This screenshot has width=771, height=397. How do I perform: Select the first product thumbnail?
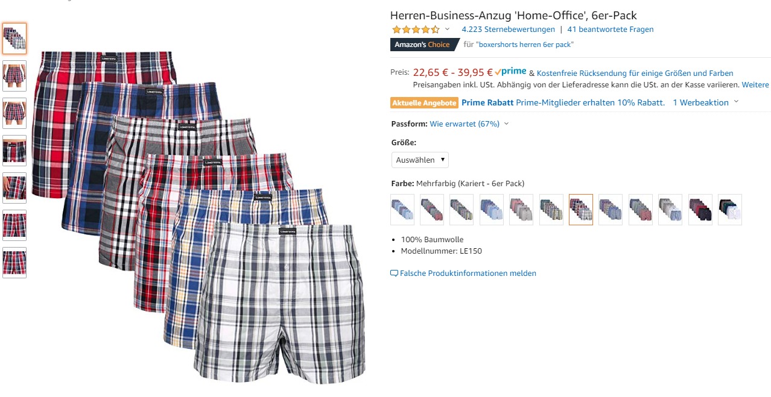click(x=14, y=39)
